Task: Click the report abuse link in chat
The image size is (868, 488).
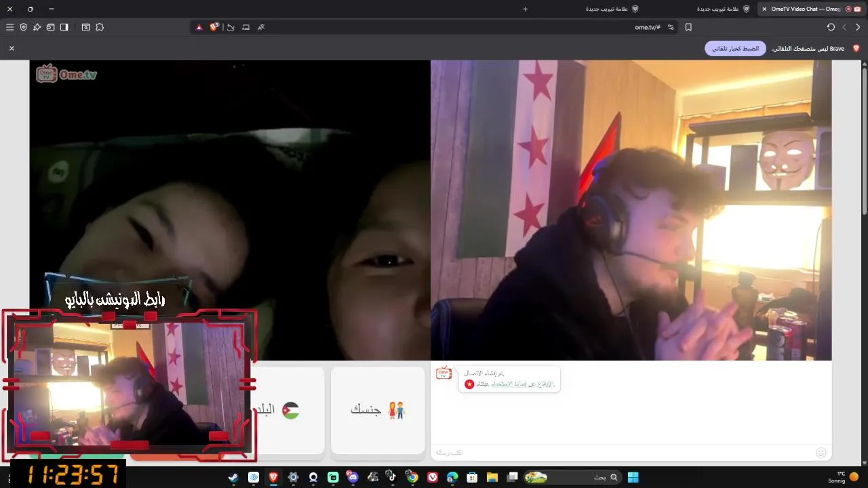Action: [x=522, y=384]
